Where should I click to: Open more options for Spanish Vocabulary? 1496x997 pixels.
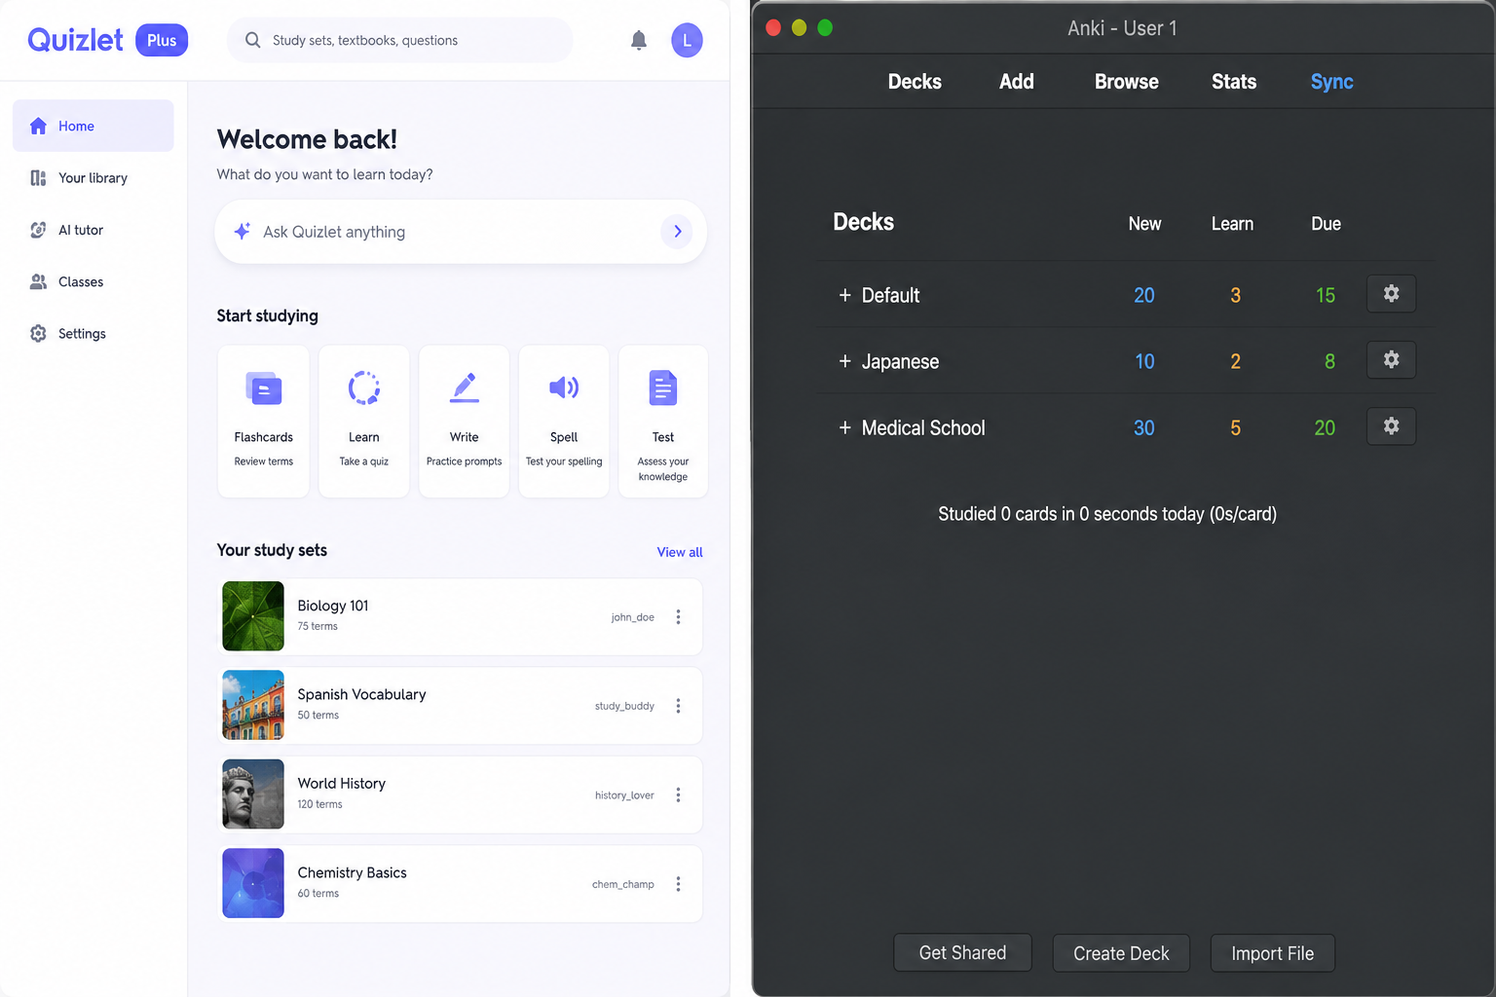point(678,706)
